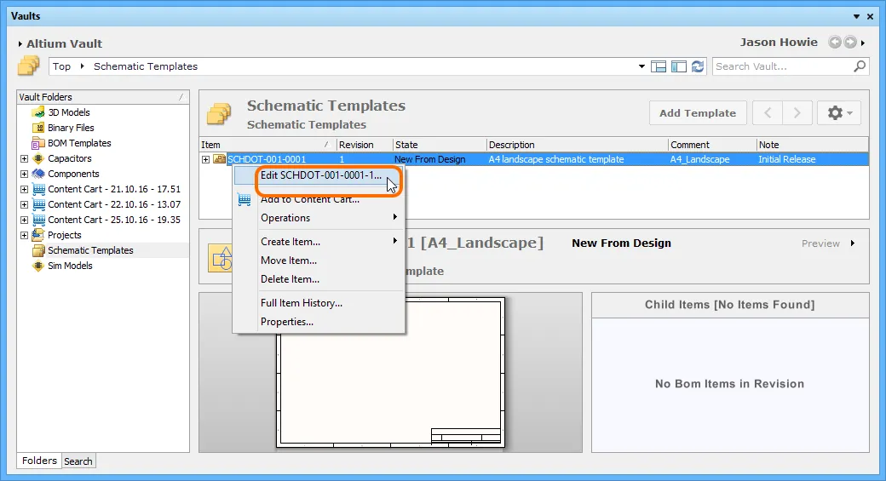Viewport: 886px width, 481px height.
Task: Click the next item arrow button
Action: pos(797,113)
